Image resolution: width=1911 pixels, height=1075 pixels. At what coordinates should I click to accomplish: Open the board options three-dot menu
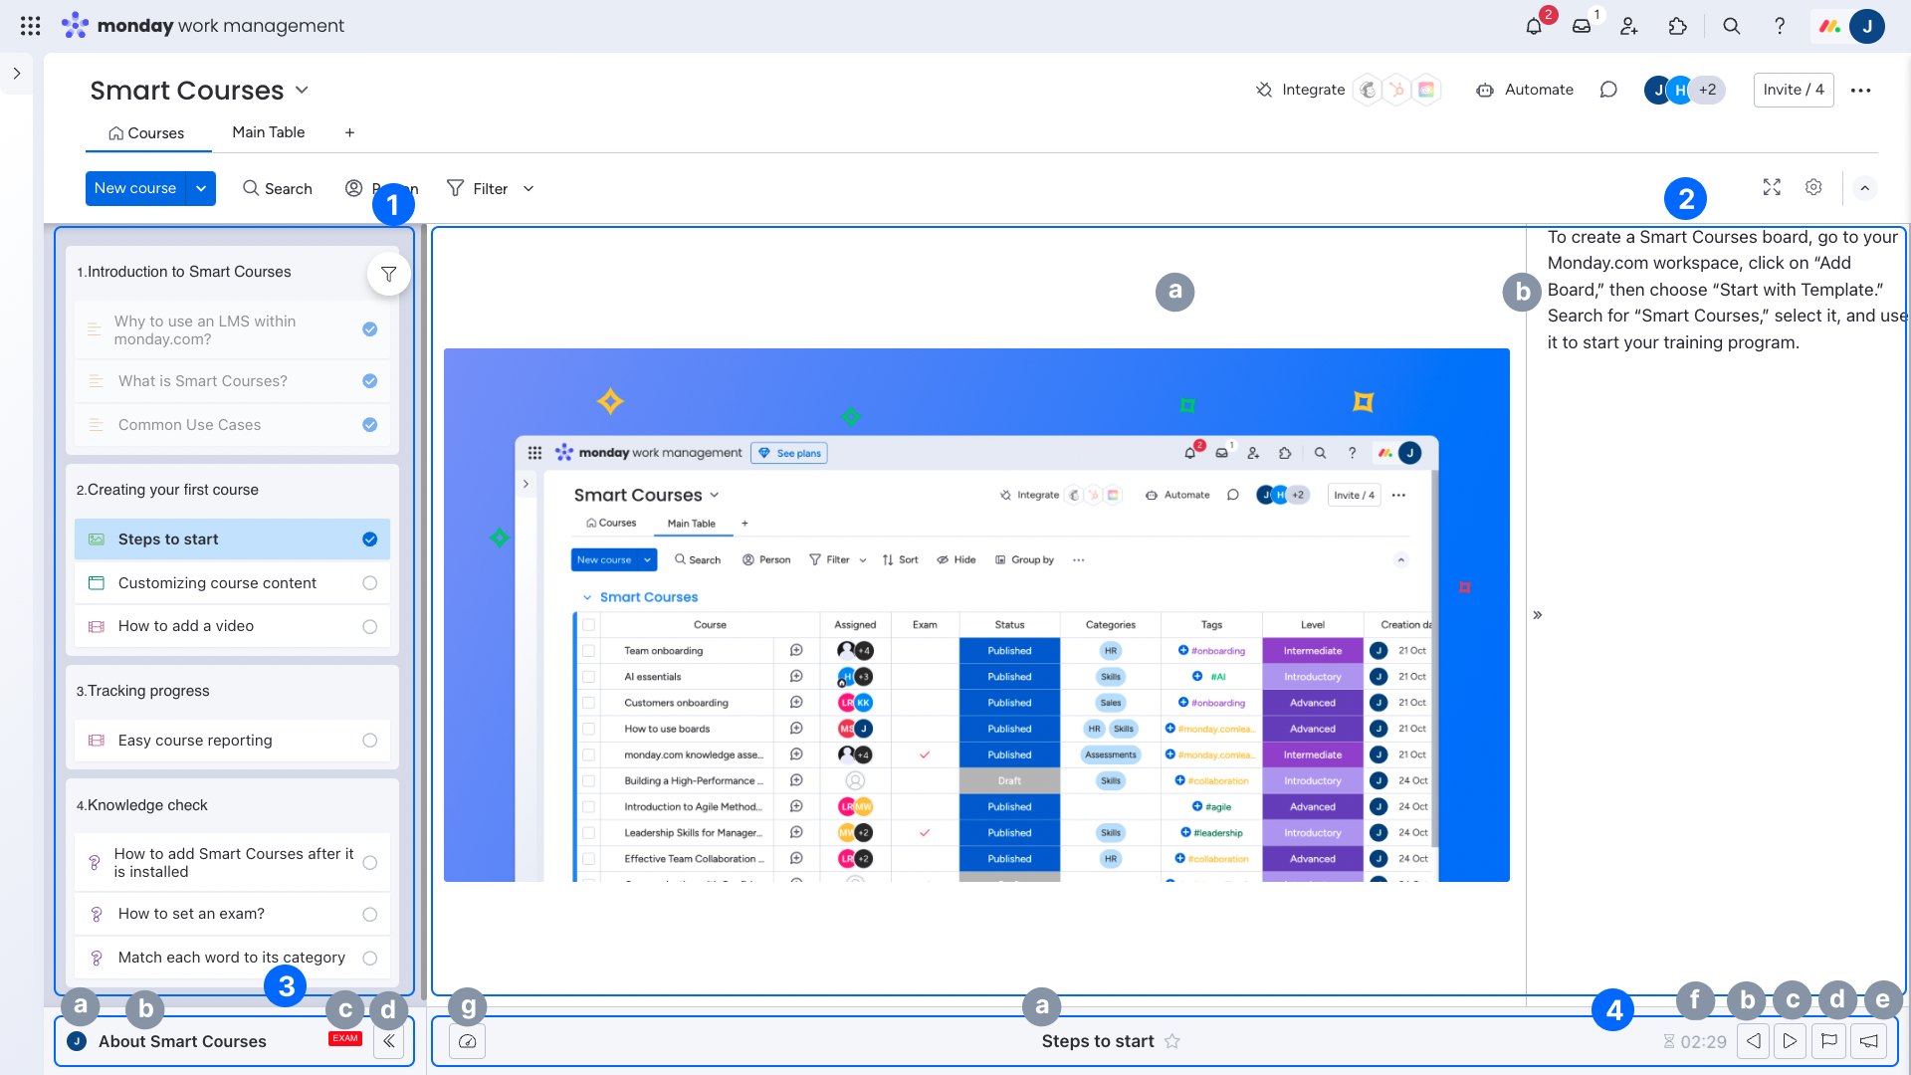click(1861, 90)
